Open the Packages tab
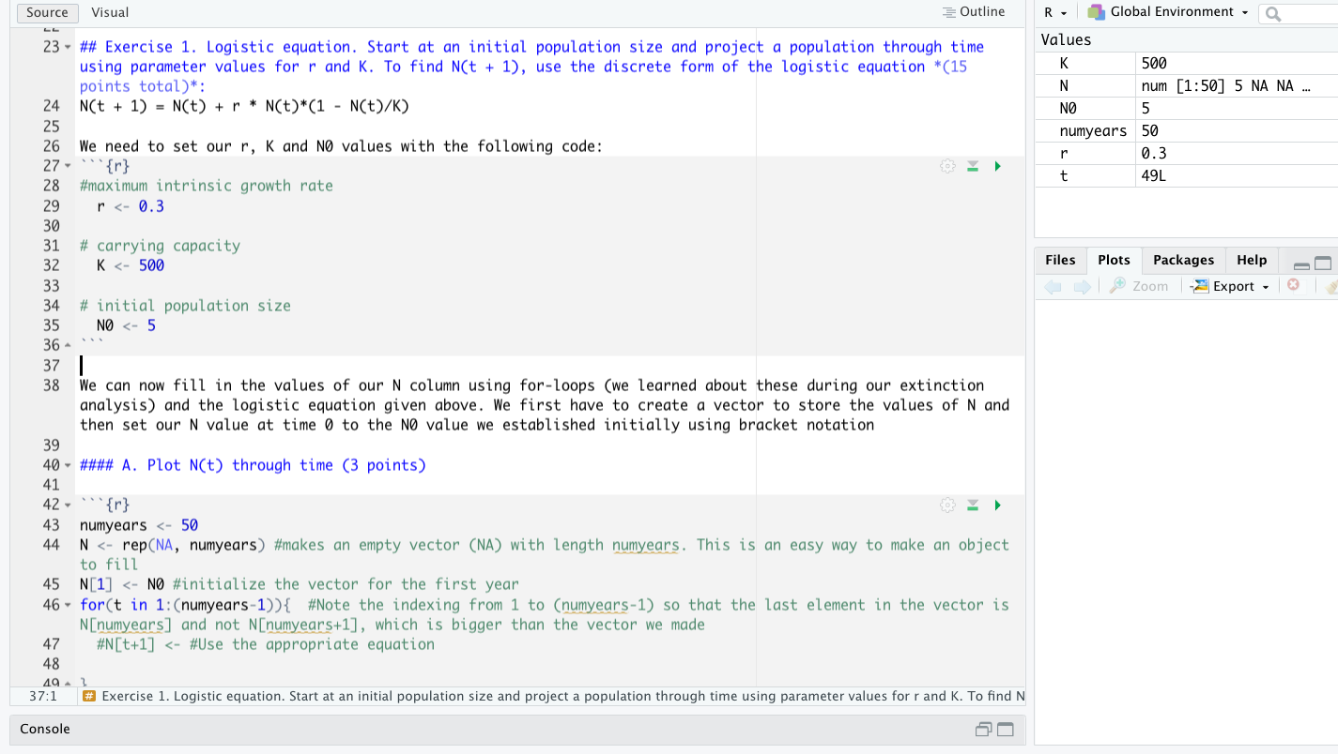 [x=1183, y=260]
